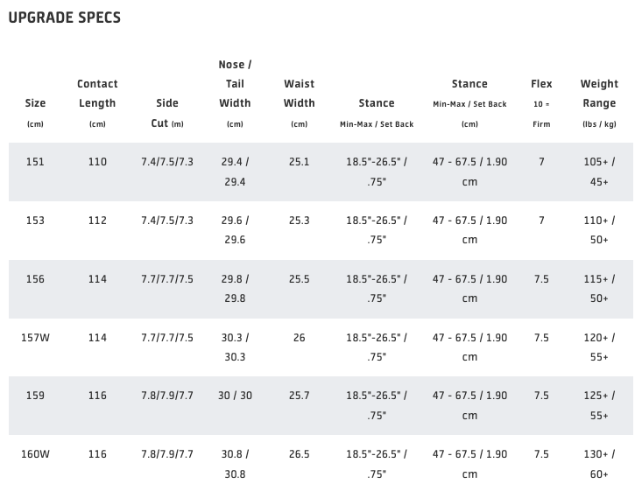Click the 159 size cell
Screen dimensions: 642x491
pos(35,396)
